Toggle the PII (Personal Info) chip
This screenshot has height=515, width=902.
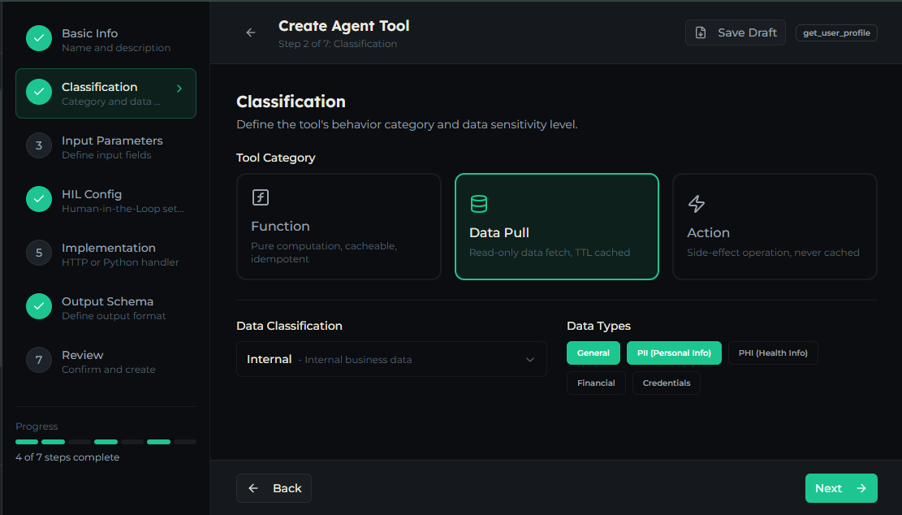click(674, 353)
